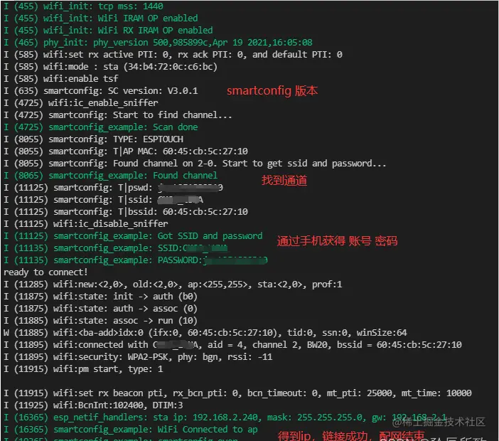499x441 pixels.
Task: Select the 'TYPE: ESPTOUCH' line
Action: [93, 139]
